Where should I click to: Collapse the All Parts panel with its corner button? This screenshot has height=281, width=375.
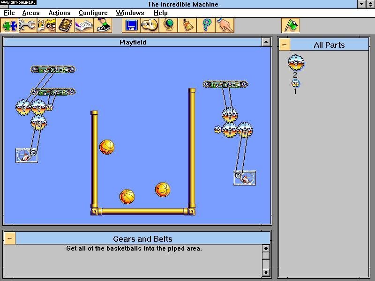coord(285,44)
